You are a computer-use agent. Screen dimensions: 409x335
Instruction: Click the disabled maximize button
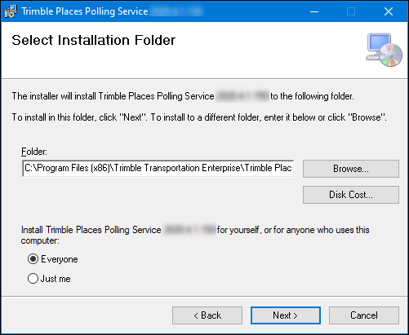351,11
